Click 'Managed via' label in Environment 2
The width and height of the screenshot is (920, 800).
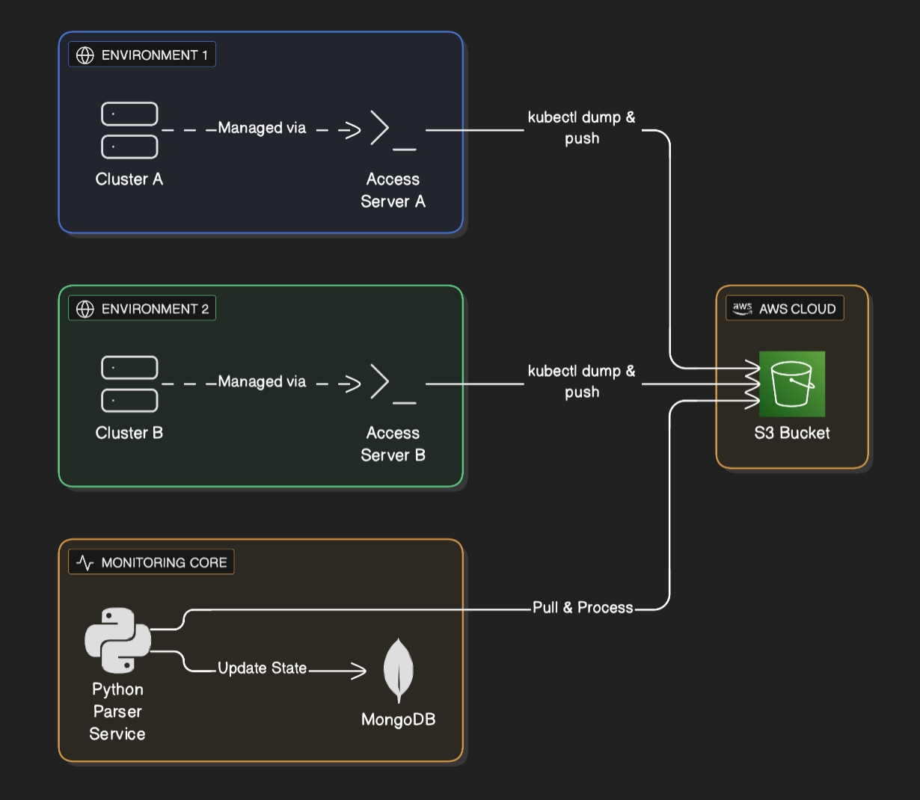tap(262, 381)
